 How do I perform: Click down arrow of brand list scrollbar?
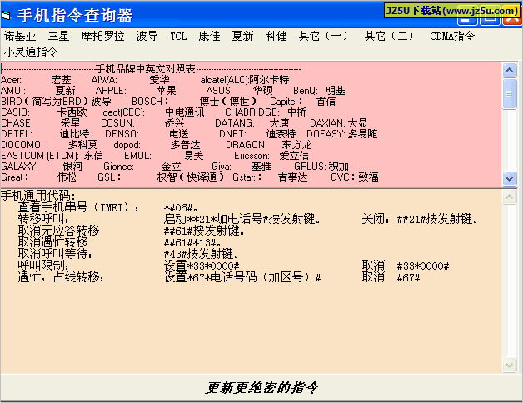pos(509,178)
